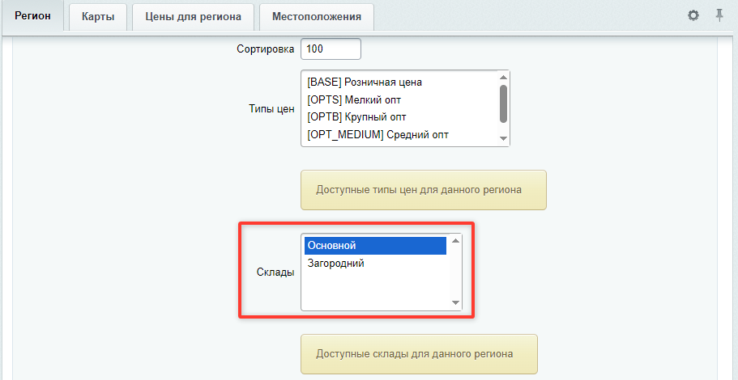Switch to the Регион tab
Image resolution: width=738 pixels, height=380 pixels.
tap(32, 16)
